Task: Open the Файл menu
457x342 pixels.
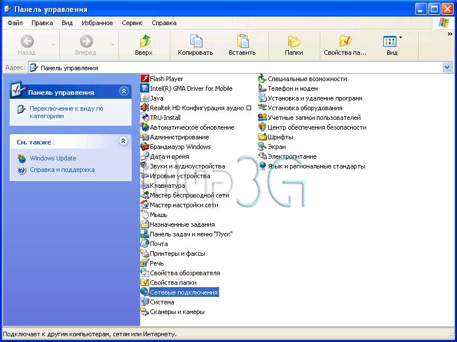Action: (x=15, y=23)
